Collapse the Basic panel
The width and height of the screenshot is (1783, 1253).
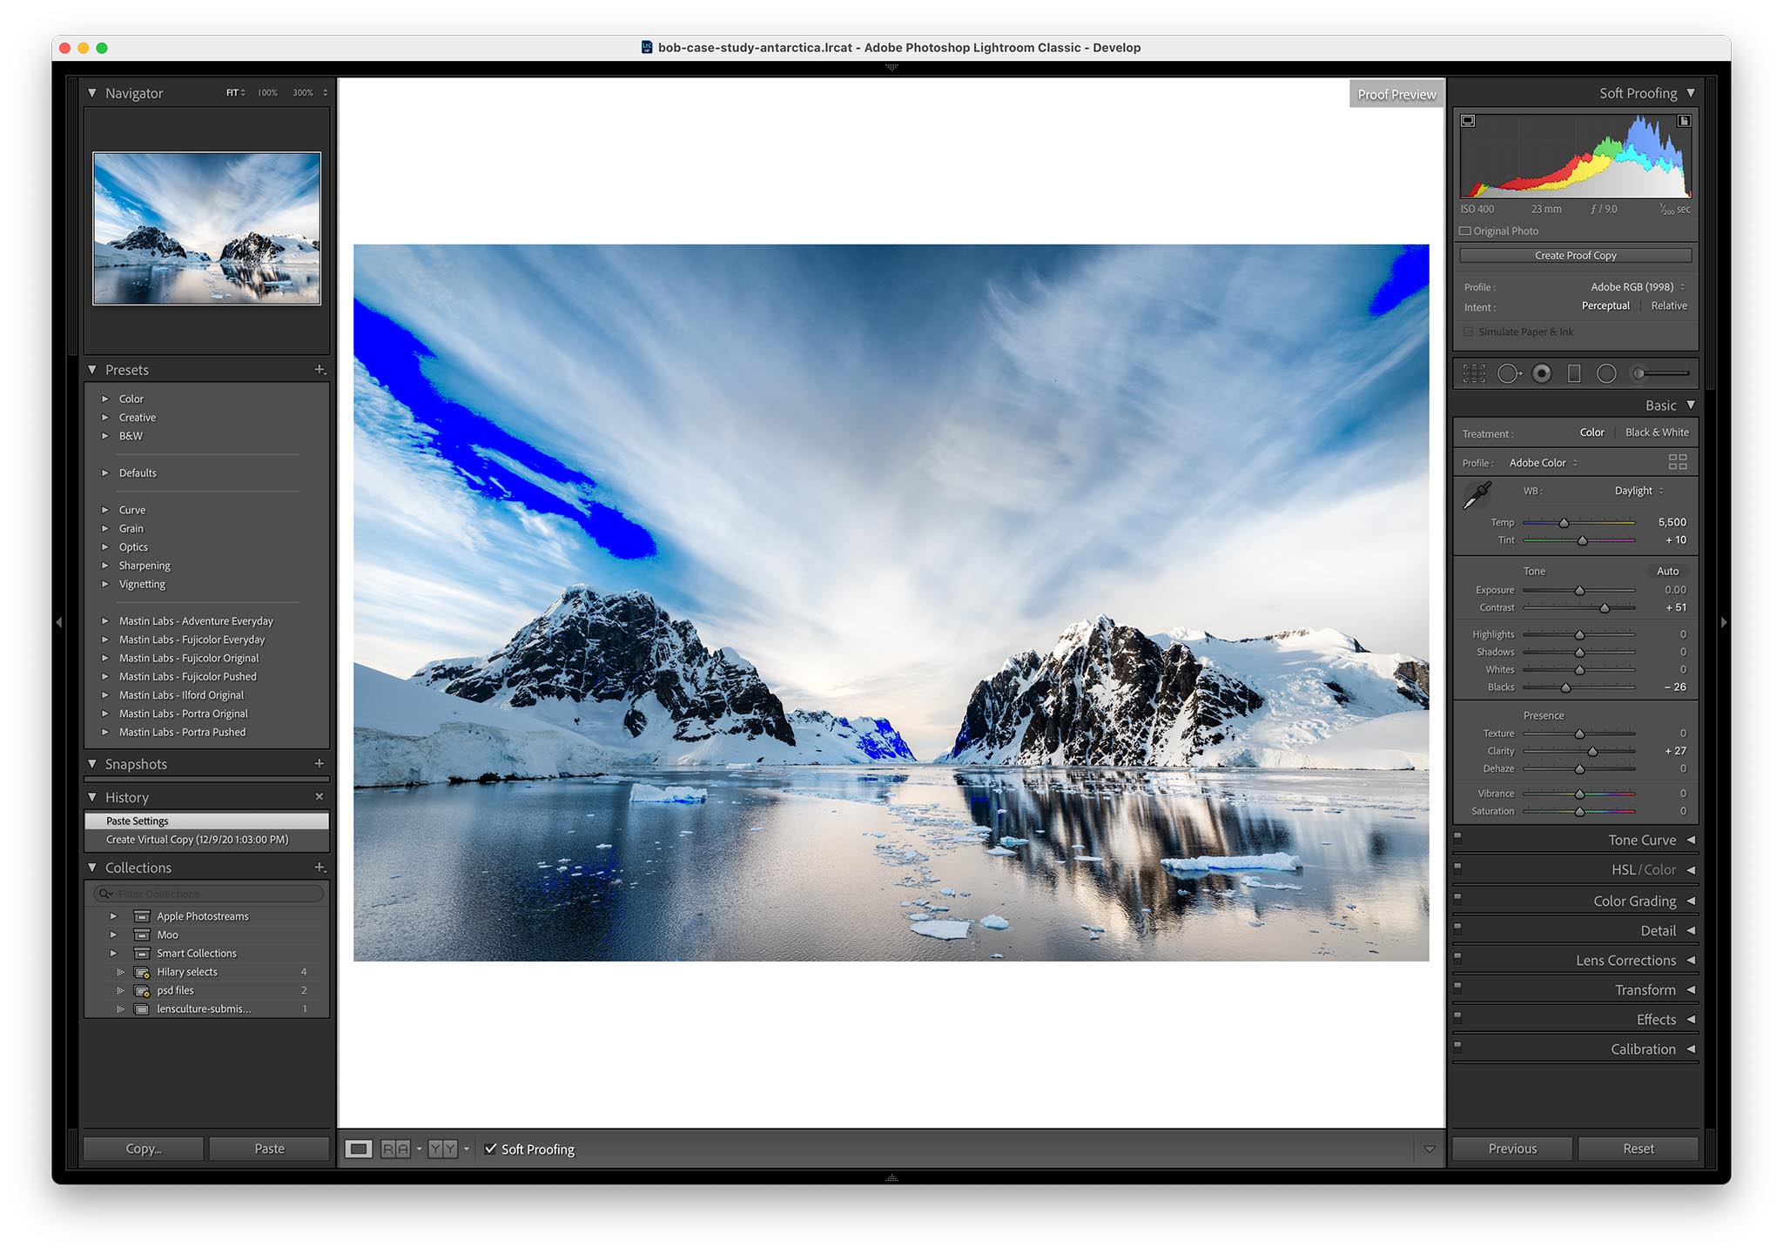[x=1691, y=405]
